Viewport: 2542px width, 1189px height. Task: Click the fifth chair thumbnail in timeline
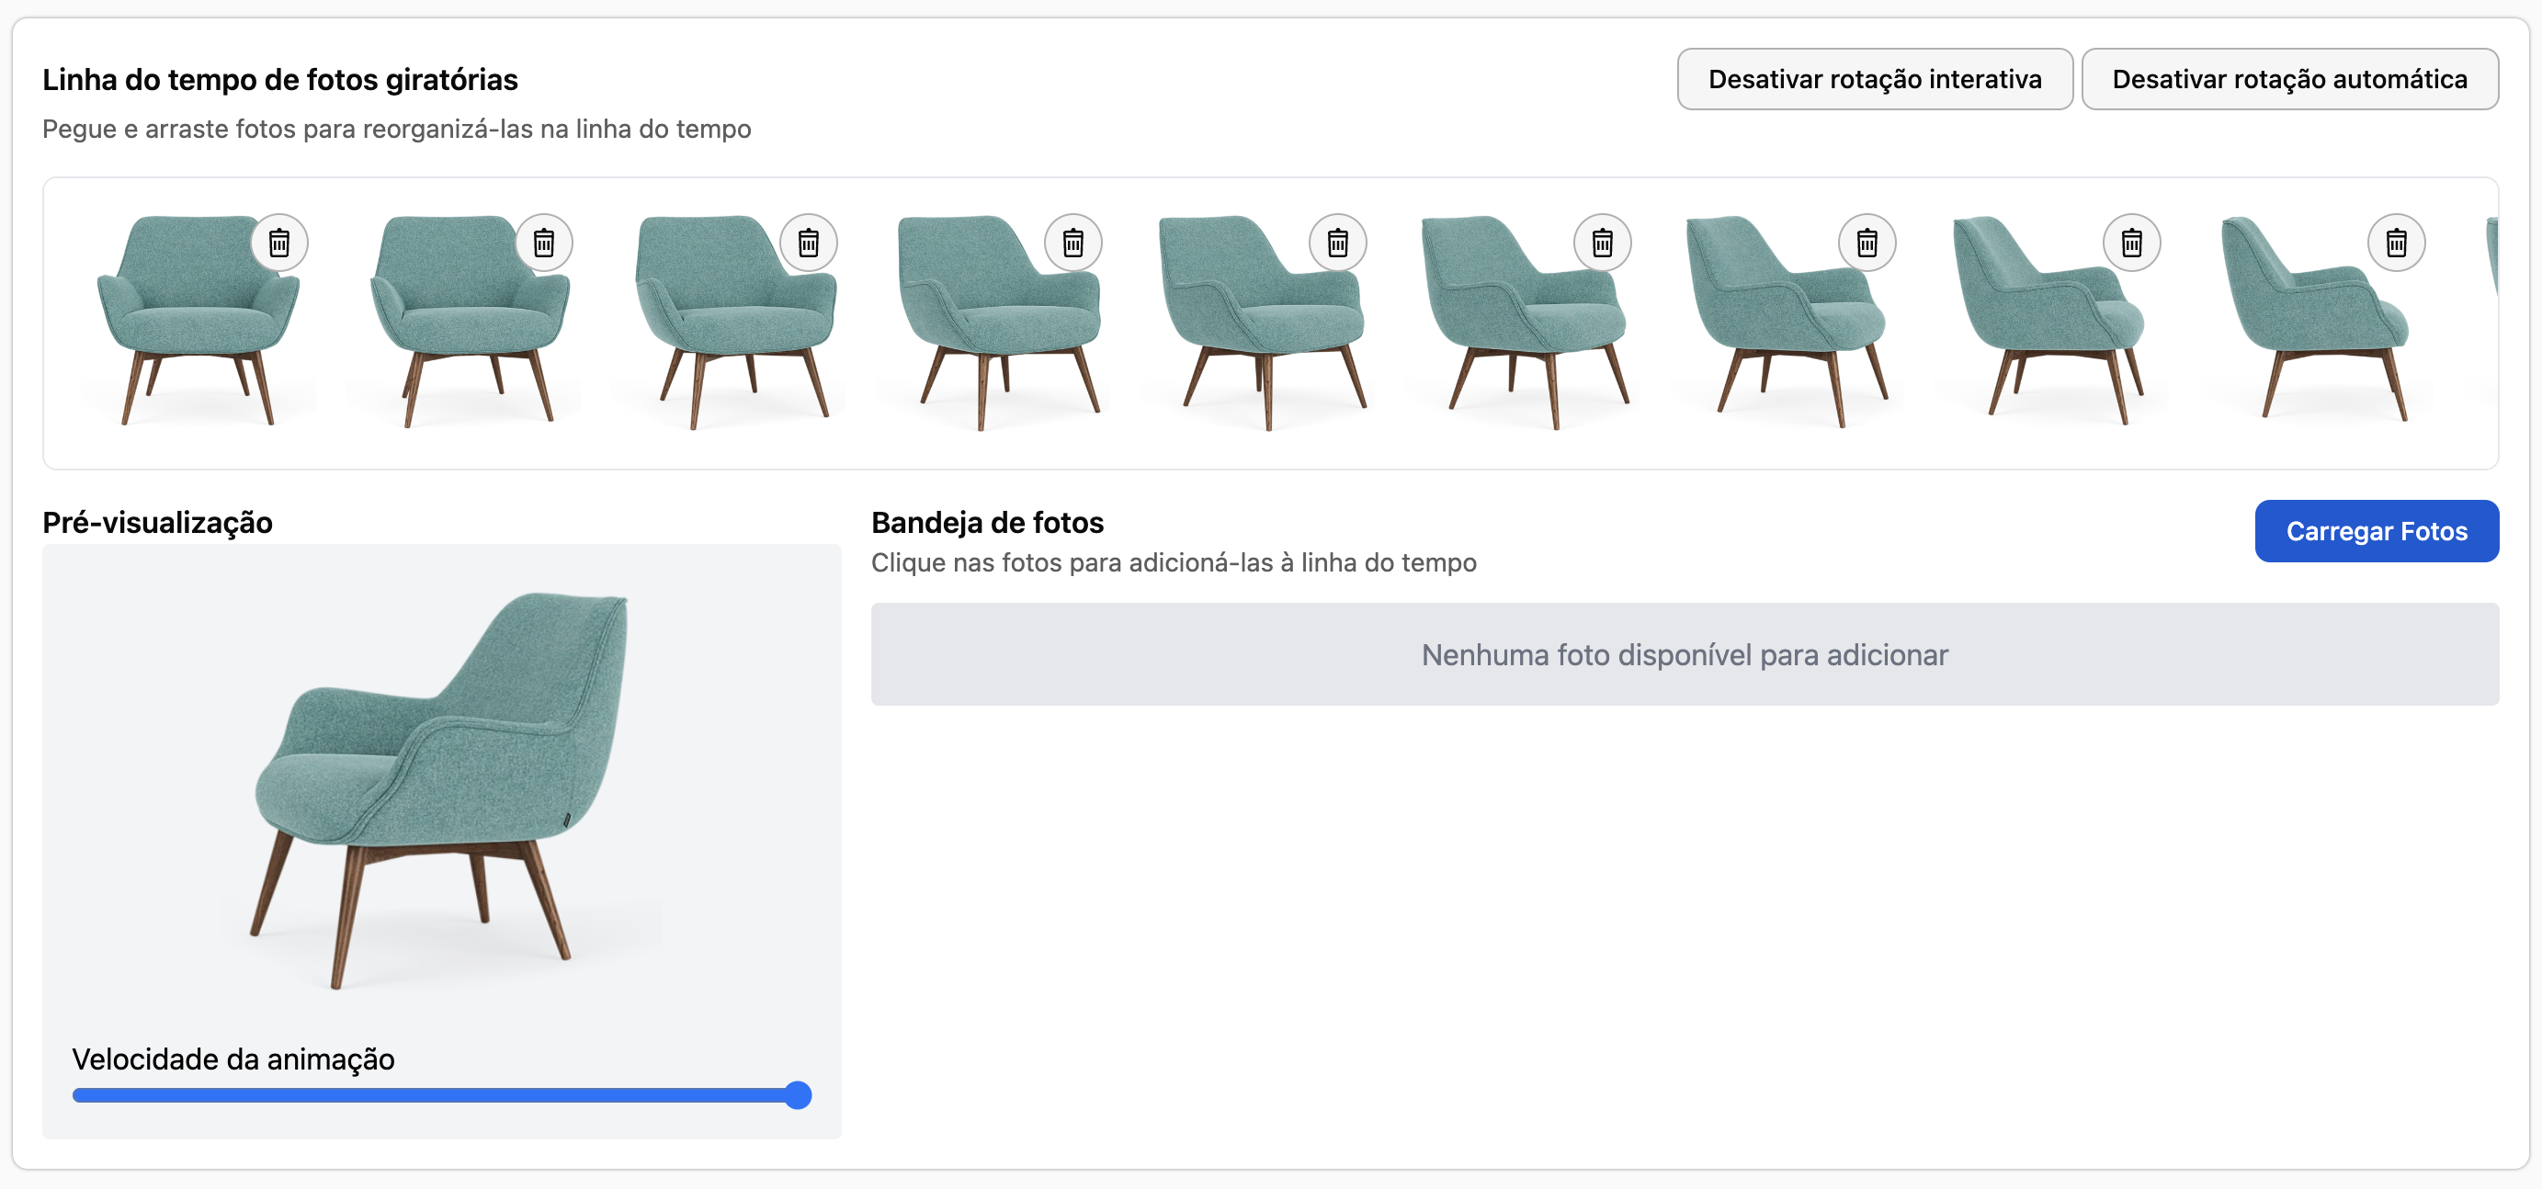click(x=1258, y=325)
